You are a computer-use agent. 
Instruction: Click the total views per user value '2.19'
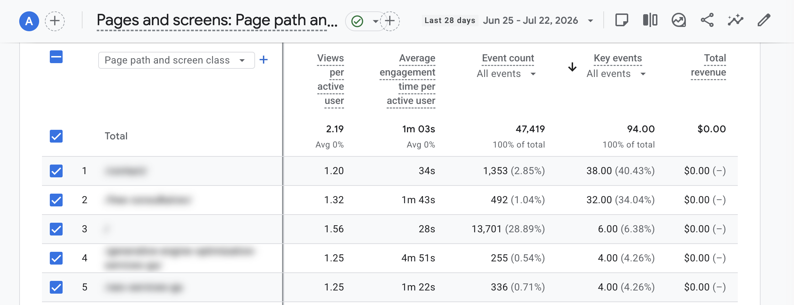click(x=335, y=129)
